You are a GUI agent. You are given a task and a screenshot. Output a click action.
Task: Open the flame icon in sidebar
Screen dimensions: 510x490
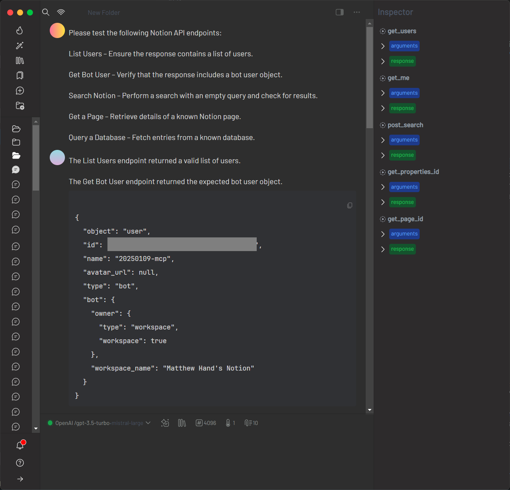20,30
